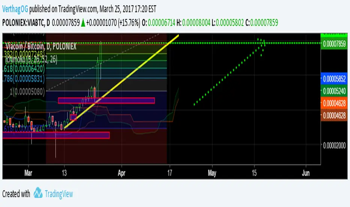Visit the TradingView footer text link

[x=59, y=194]
